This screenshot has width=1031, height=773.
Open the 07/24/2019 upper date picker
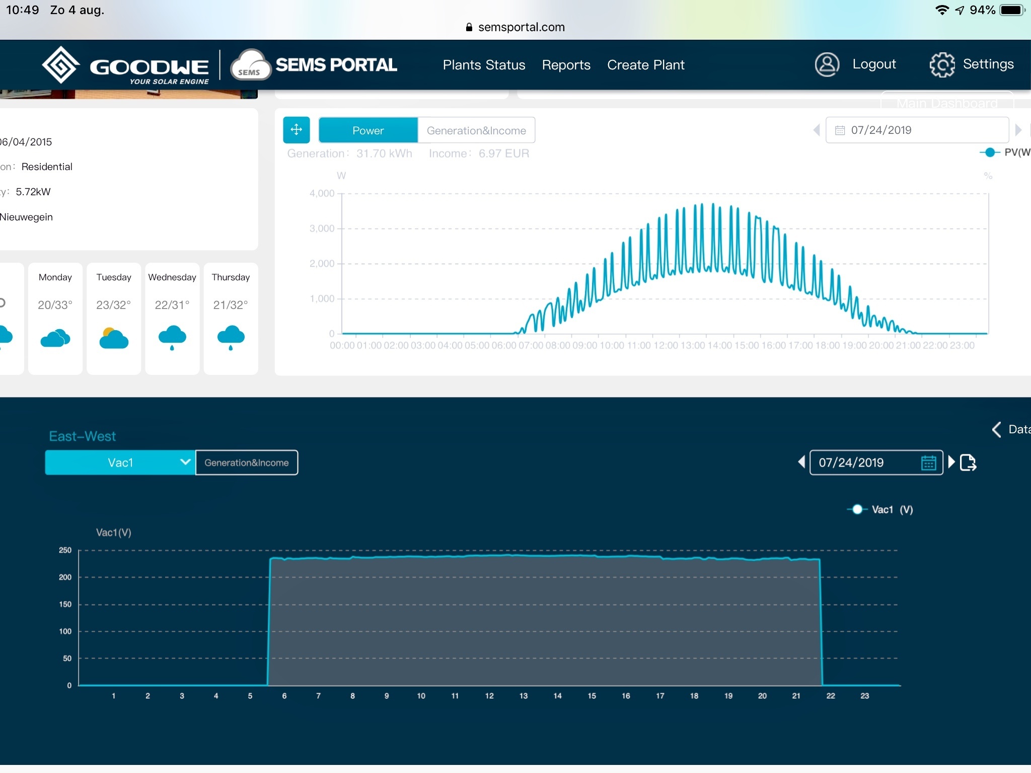(916, 130)
